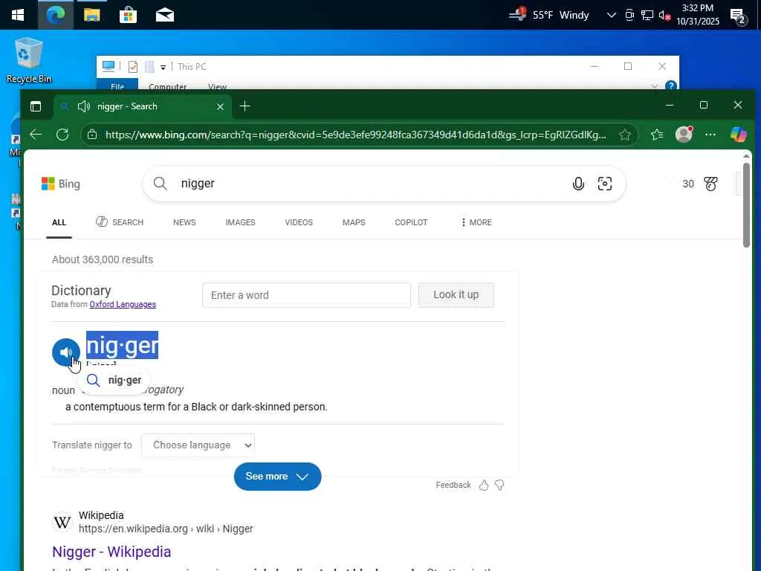Open Computer tab in This PC window

click(167, 86)
